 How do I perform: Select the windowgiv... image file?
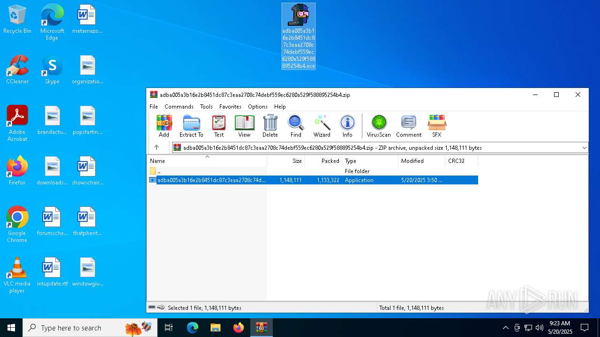click(x=87, y=272)
